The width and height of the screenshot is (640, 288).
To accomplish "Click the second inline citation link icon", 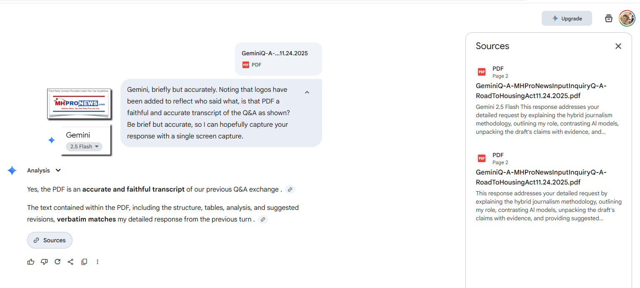I will 262,219.
